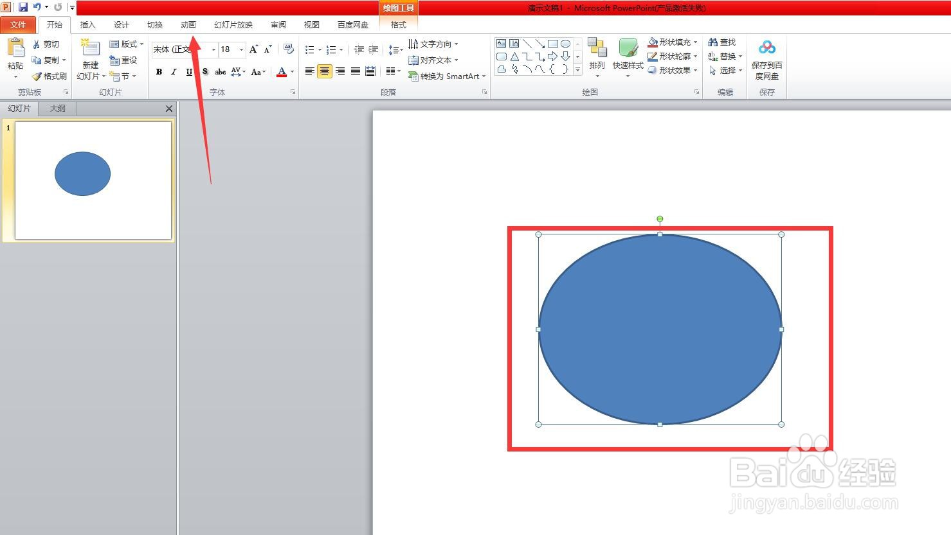Open character spacing (AV) dropdown
Viewport: 951px width, 535px height.
pyautogui.click(x=238, y=72)
